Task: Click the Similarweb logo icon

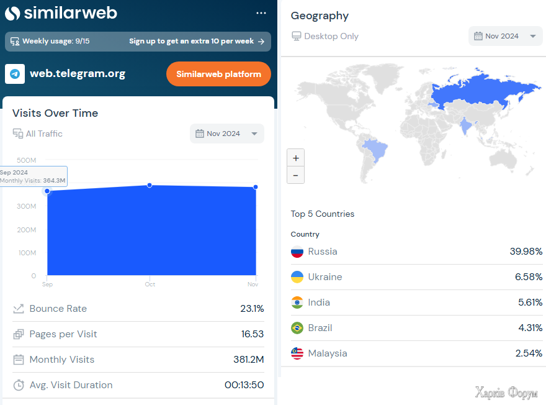Action: pyautogui.click(x=12, y=13)
